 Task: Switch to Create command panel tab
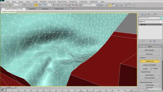[139, 15]
